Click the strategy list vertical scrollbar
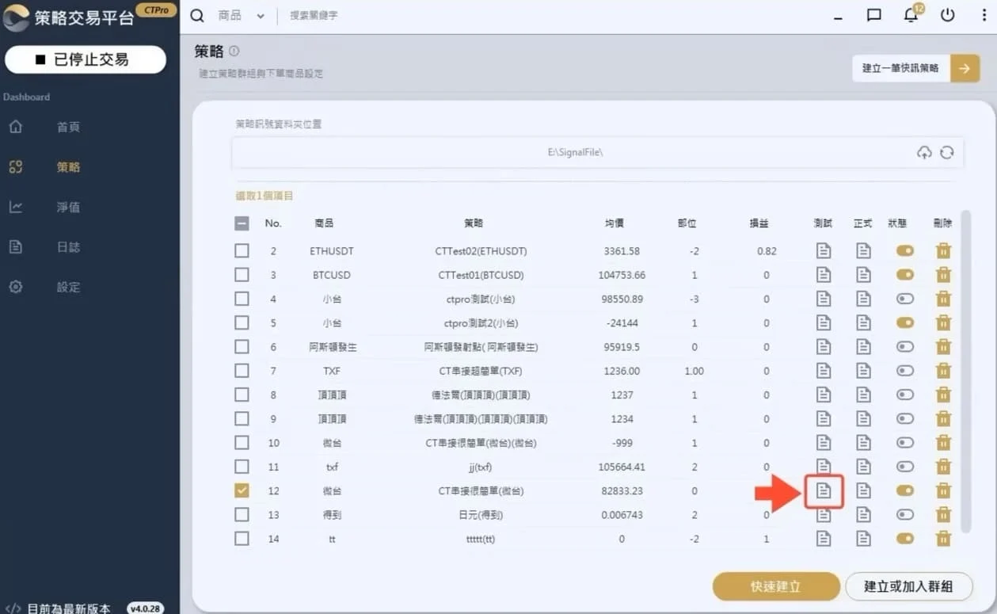This screenshot has width=997, height=614. pyautogui.click(x=964, y=372)
